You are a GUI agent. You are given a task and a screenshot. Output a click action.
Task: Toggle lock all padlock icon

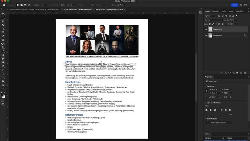point(223,24)
